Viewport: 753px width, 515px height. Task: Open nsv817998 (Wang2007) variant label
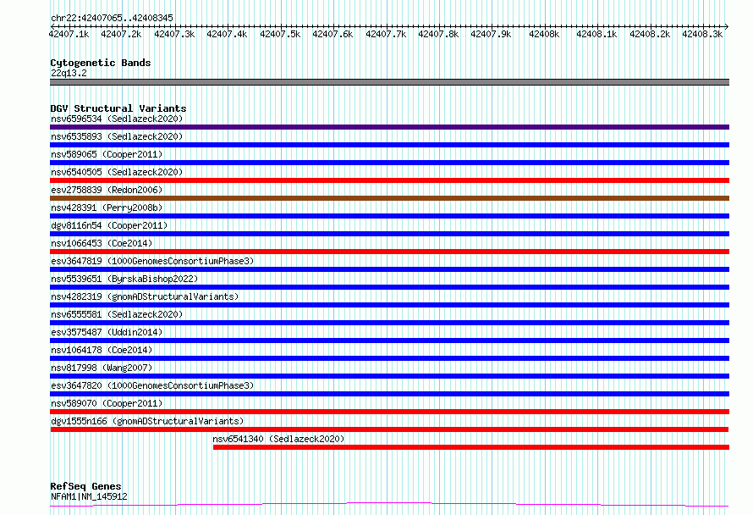pyautogui.click(x=102, y=368)
